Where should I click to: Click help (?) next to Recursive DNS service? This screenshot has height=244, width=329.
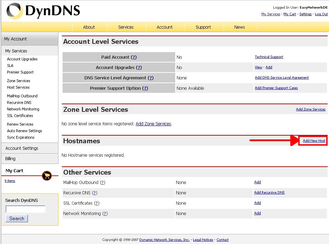pos(95,193)
